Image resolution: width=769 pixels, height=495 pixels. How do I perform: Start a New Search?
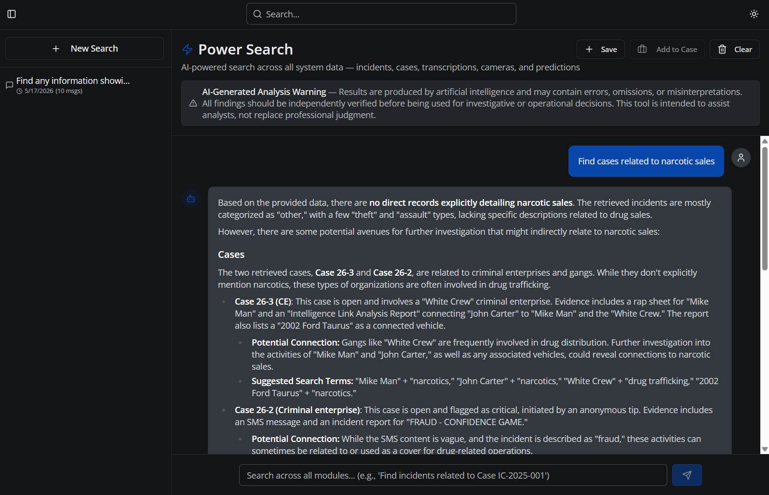coord(84,49)
